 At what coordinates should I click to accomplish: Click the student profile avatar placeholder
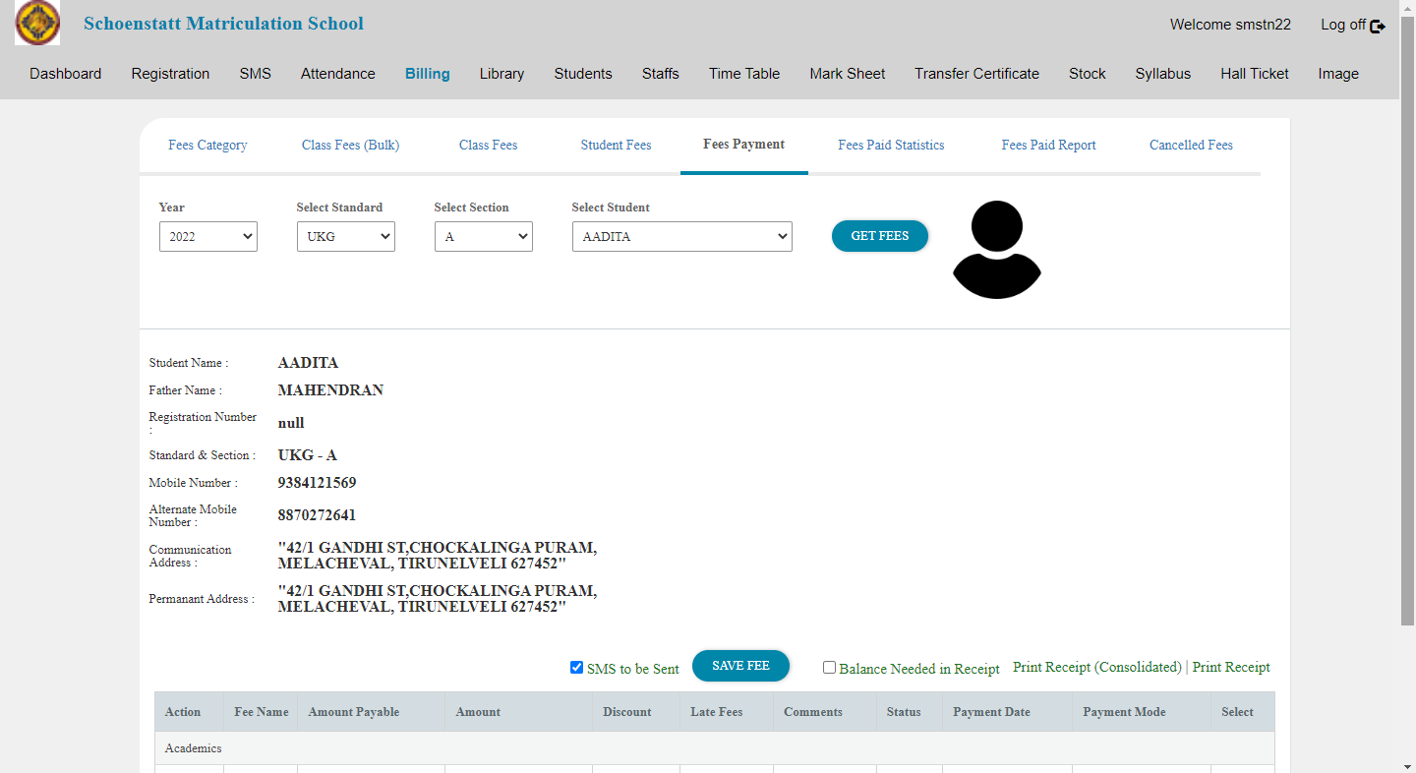[996, 248]
